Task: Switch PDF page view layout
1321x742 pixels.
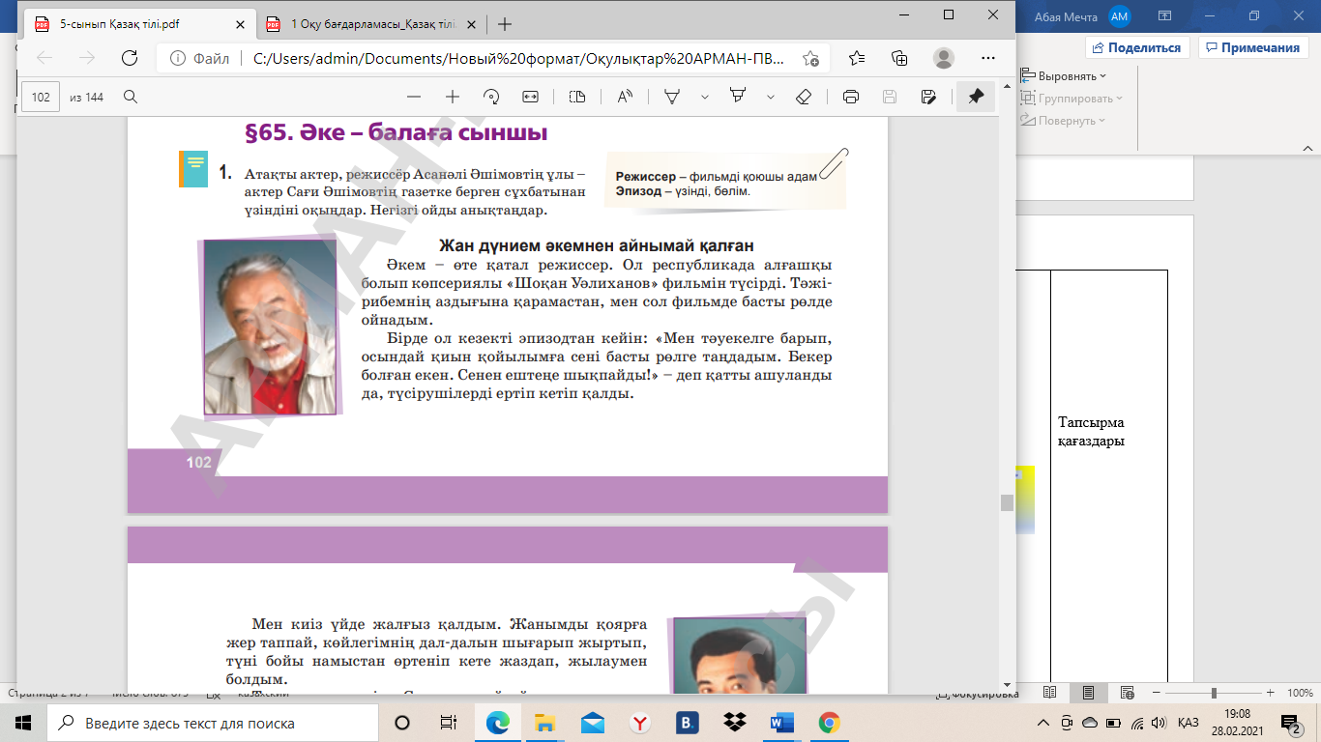Action: pos(577,97)
